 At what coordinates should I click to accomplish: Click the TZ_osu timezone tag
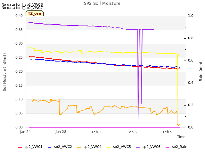coord(35,13)
